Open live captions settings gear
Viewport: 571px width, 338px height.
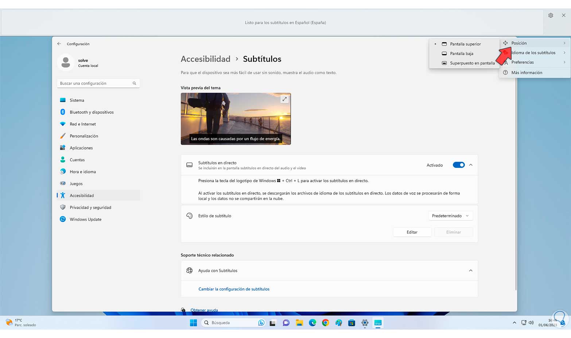click(x=551, y=15)
